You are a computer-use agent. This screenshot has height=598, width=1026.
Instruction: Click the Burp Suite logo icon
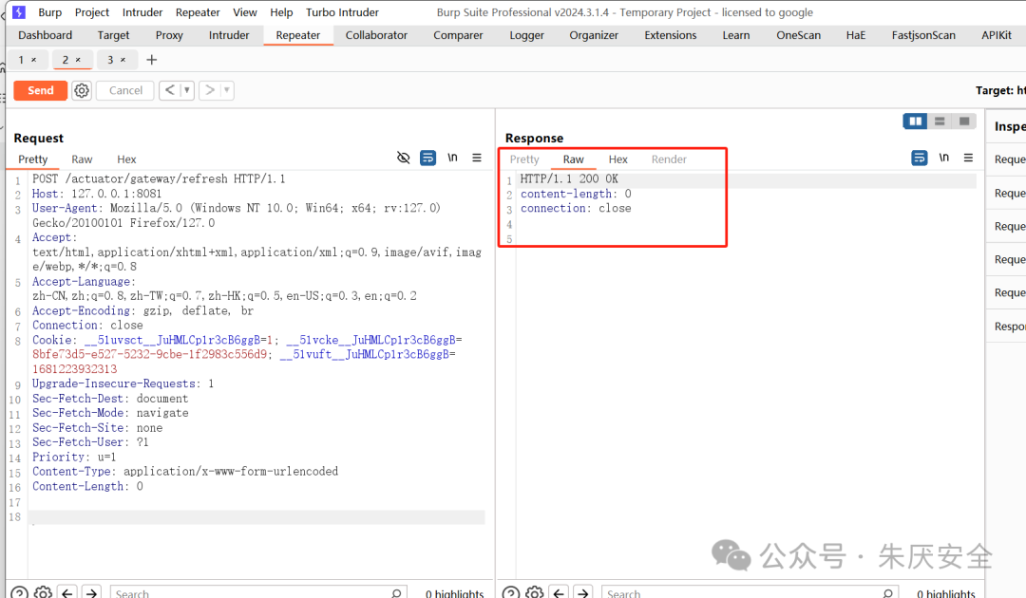click(x=19, y=11)
